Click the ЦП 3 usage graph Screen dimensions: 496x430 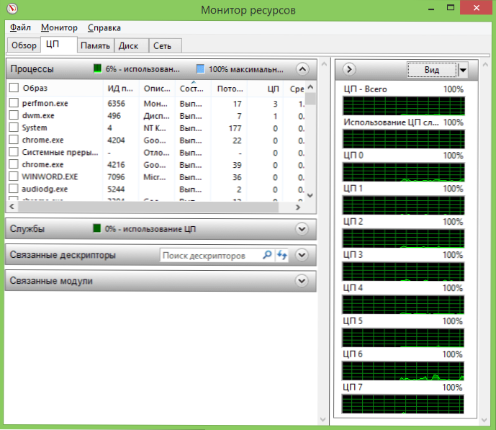click(x=403, y=272)
